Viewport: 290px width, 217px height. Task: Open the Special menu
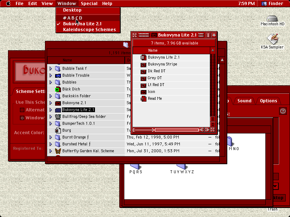click(x=89, y=3)
